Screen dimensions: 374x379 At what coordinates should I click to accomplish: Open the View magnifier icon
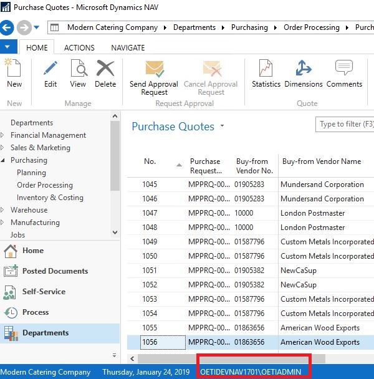[x=79, y=69]
